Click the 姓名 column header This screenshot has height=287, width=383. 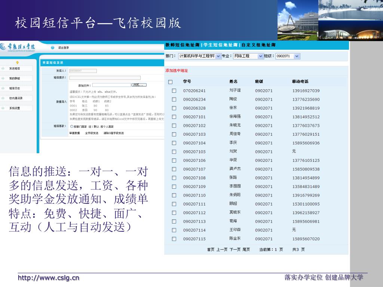233,81
